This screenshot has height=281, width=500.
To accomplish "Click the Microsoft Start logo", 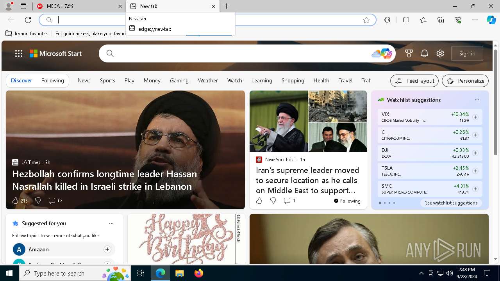I will 56,53.
